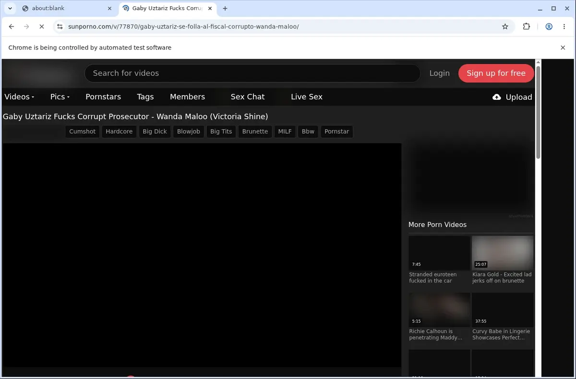
Task: Click the Sign up for free button
Action: [x=496, y=73]
